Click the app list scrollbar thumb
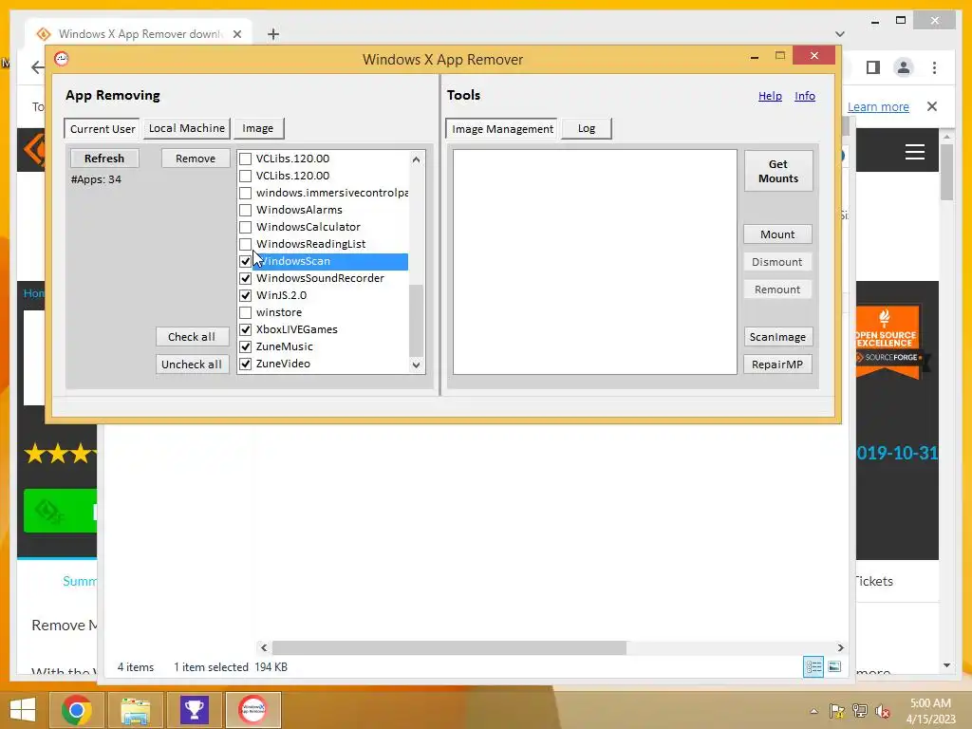Image resolution: width=972 pixels, height=729 pixels. pyautogui.click(x=416, y=321)
